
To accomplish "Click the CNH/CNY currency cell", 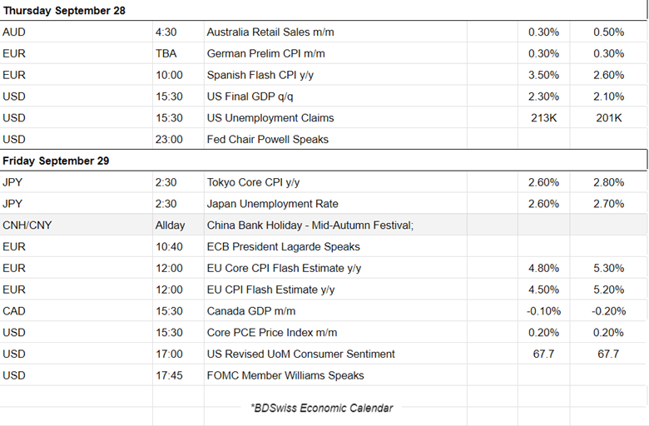I will pos(31,225).
